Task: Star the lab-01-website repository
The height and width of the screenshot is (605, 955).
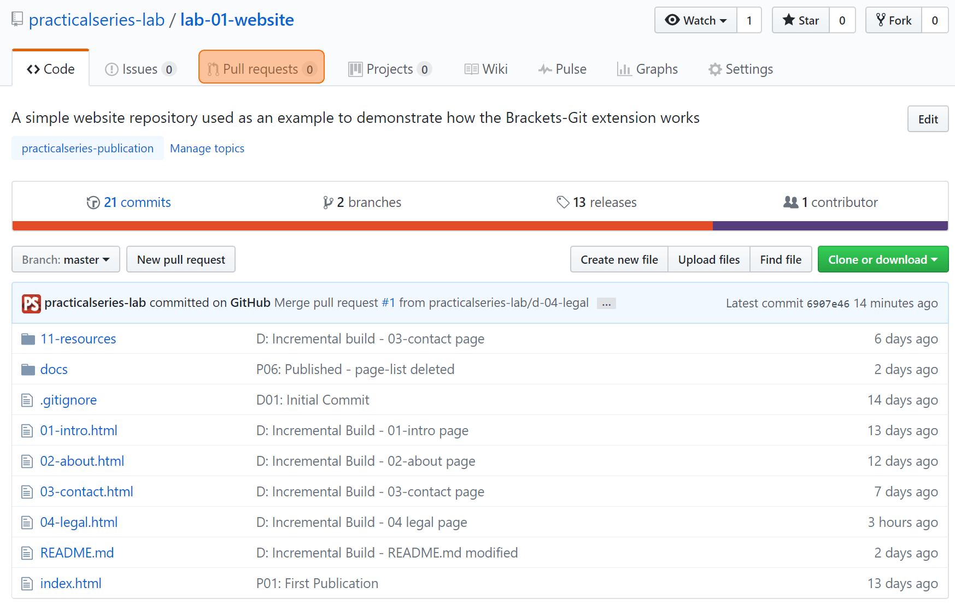Action: point(801,20)
